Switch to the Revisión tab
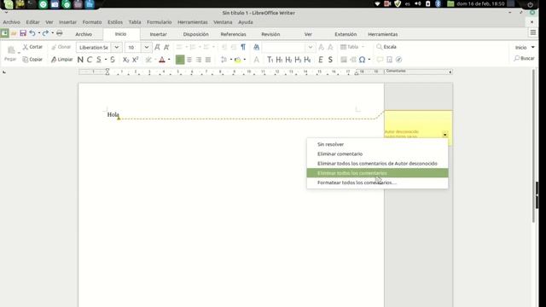The height and width of the screenshot is (307, 546). point(270,34)
